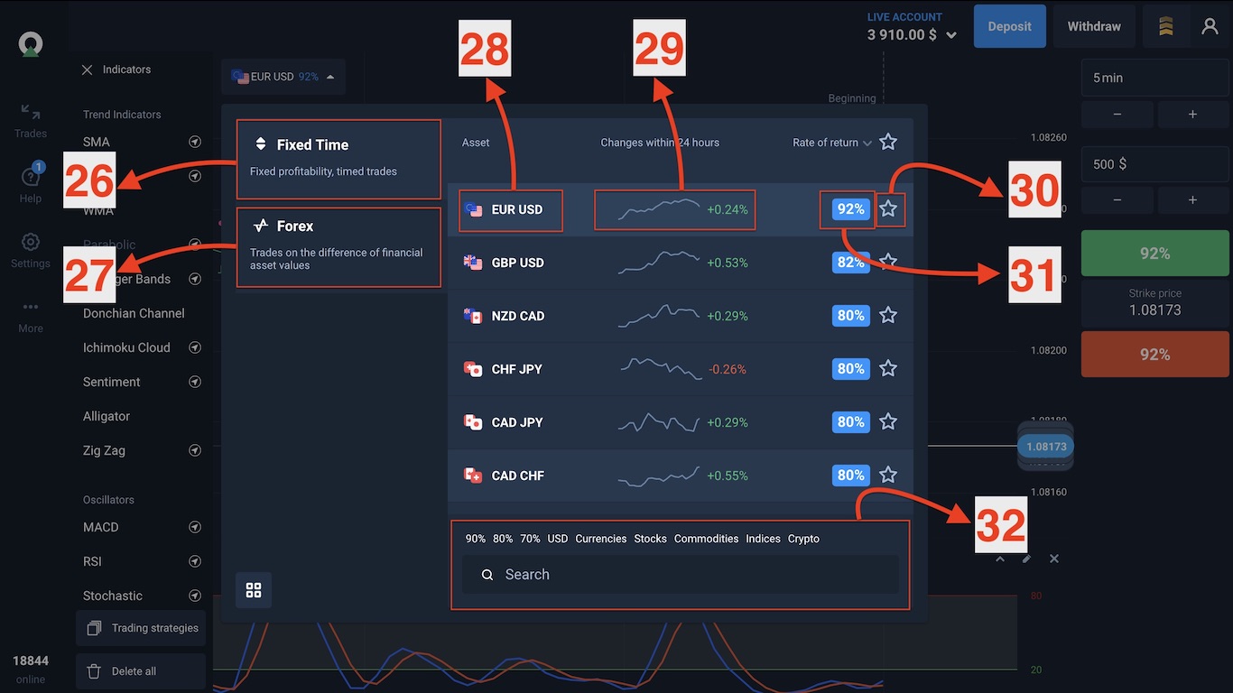The image size is (1233, 693).
Task: Click the Deposit button
Action: 1009,26
